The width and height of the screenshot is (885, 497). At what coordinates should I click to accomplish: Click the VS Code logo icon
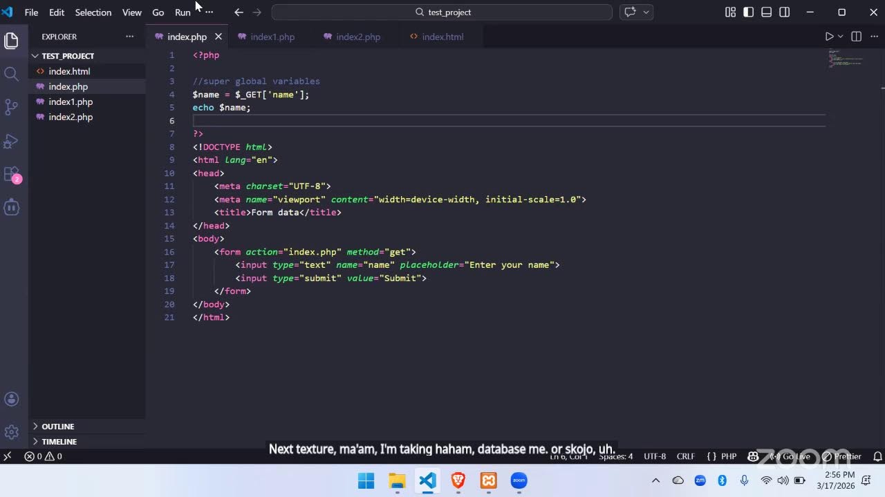point(7,12)
